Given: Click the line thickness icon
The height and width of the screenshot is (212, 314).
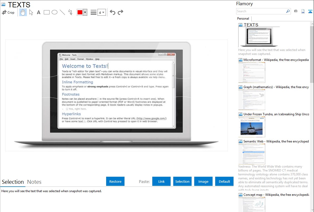Looking at the screenshot, I should point(94,12).
